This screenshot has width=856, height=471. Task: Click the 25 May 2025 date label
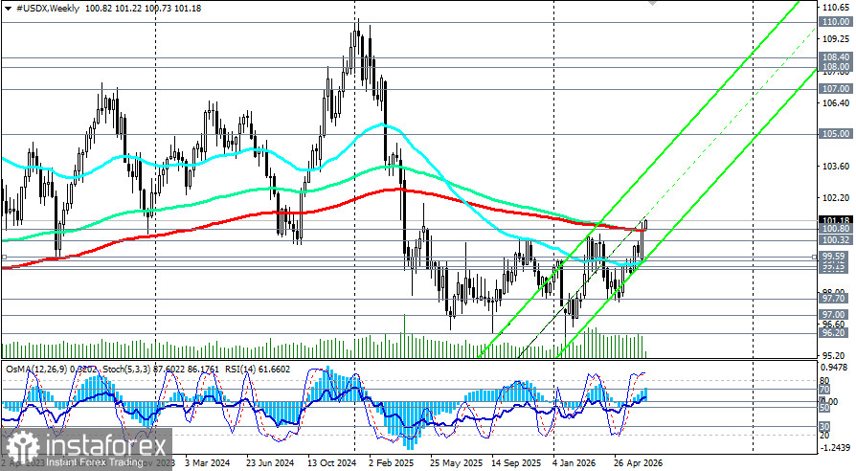click(456, 462)
